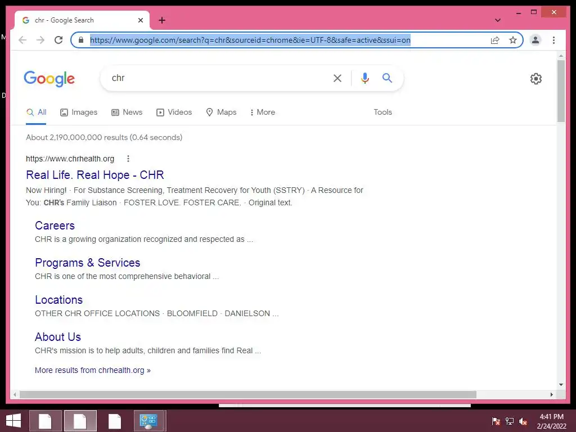Open the taskbar control panel app icon
Image resolution: width=576 pixels, height=432 pixels.
pyautogui.click(x=148, y=421)
